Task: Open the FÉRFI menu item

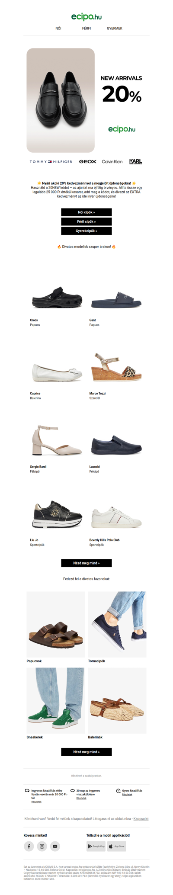Action: click(x=86, y=28)
